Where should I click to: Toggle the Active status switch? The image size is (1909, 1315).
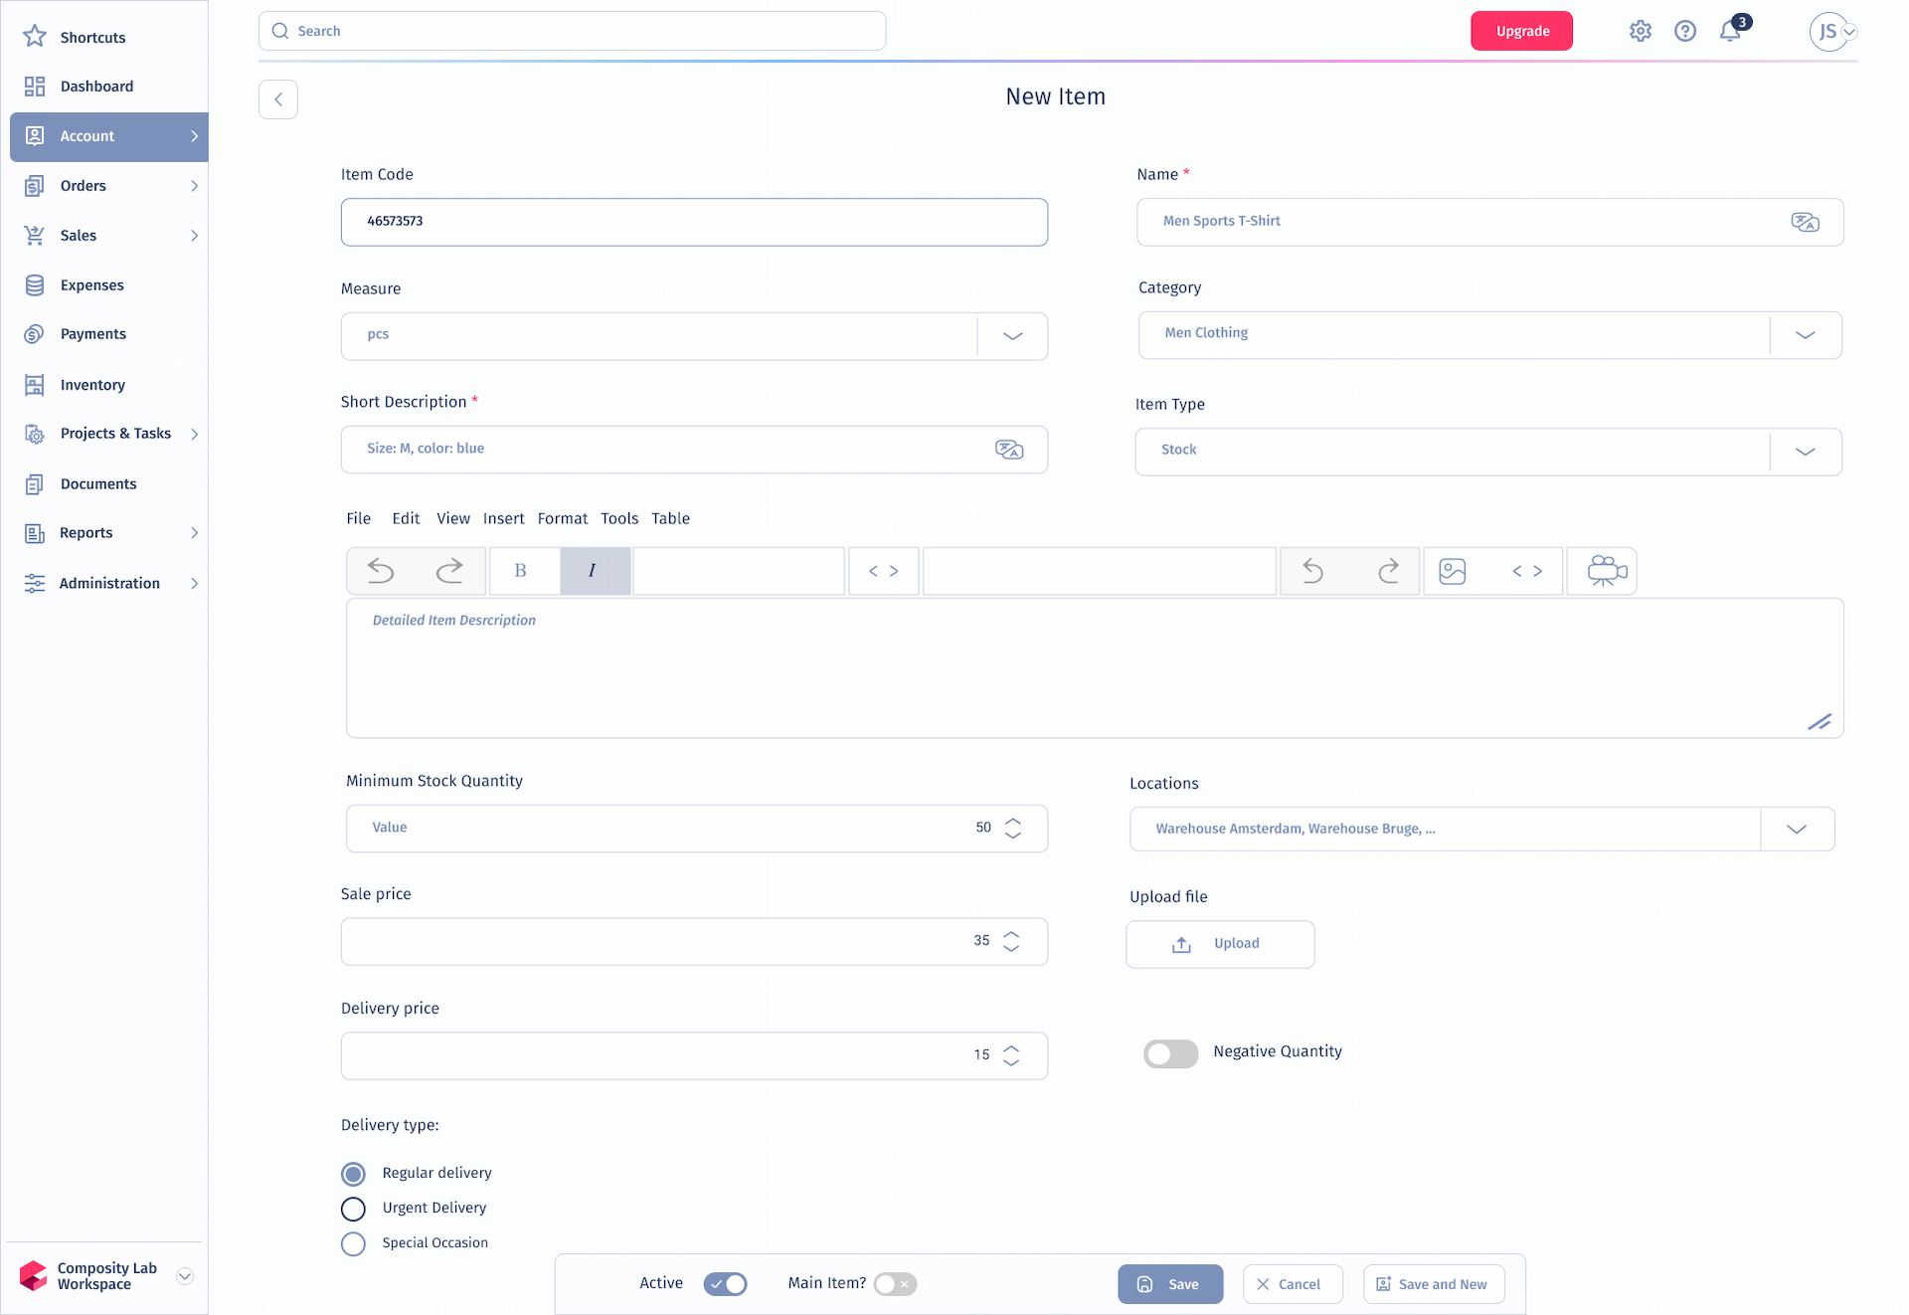(725, 1283)
